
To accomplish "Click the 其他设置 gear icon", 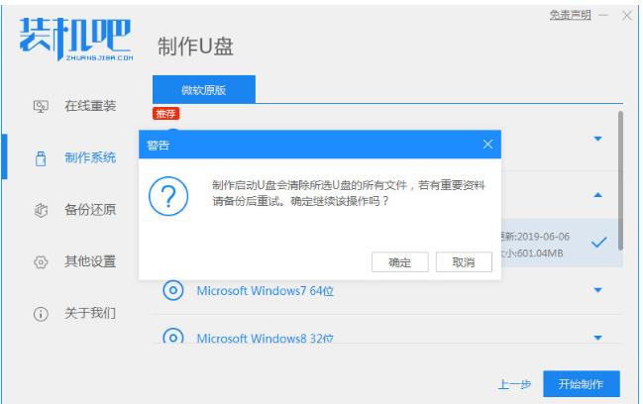I will 41,261.
